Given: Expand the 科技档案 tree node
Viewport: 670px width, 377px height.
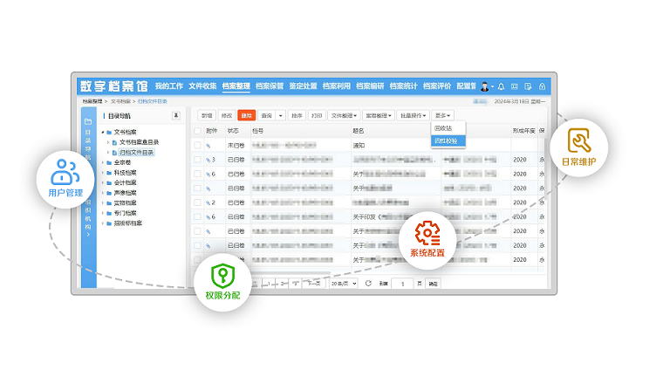Looking at the screenshot, I should [x=103, y=172].
